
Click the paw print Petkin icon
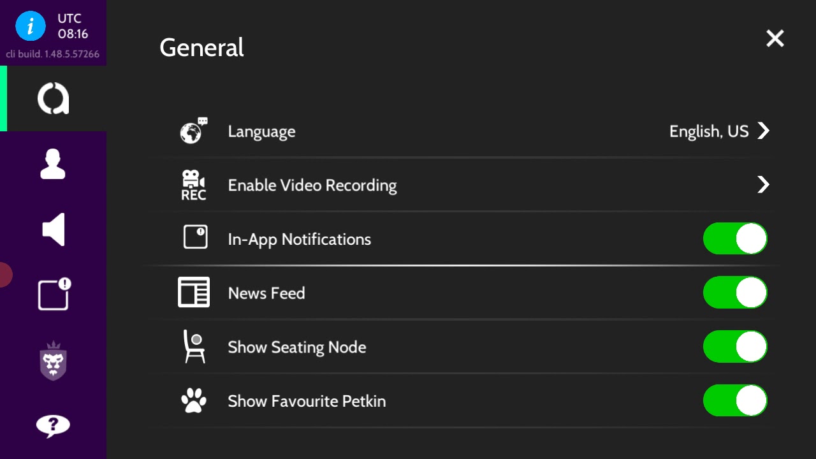click(x=193, y=401)
